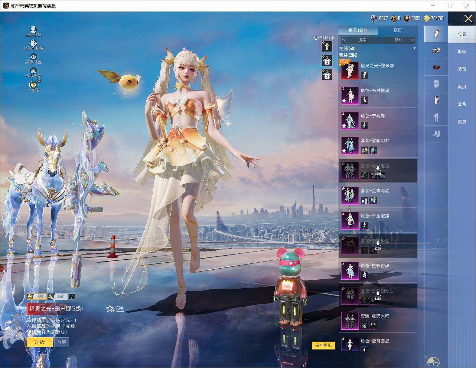Download the 43.7M locked outfit
The width and height of the screenshot is (476, 368).
tap(378, 245)
